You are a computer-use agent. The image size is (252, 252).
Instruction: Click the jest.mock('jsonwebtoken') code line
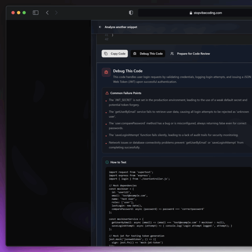click(x=132, y=239)
